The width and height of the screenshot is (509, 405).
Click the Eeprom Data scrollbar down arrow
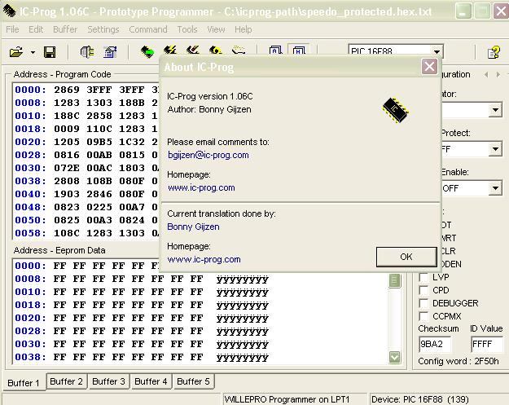(x=395, y=357)
